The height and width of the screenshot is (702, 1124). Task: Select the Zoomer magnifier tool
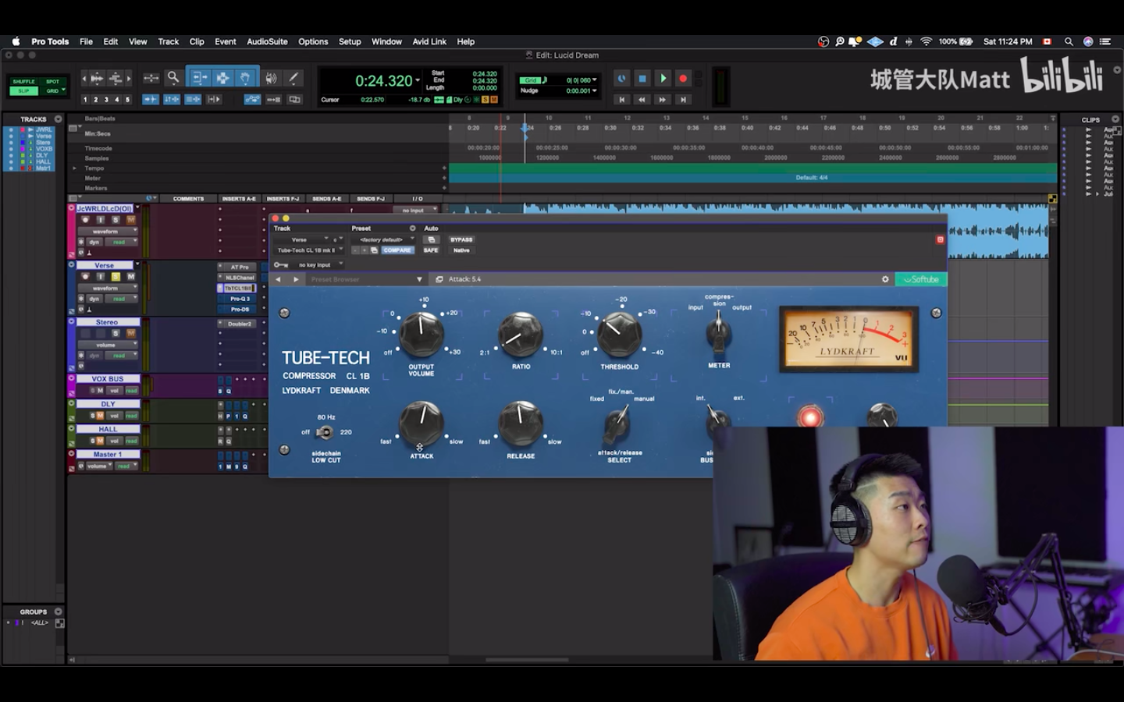pos(173,78)
